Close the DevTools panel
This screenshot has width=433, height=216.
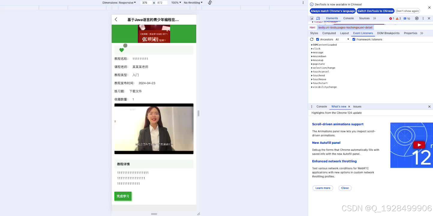click(x=429, y=18)
